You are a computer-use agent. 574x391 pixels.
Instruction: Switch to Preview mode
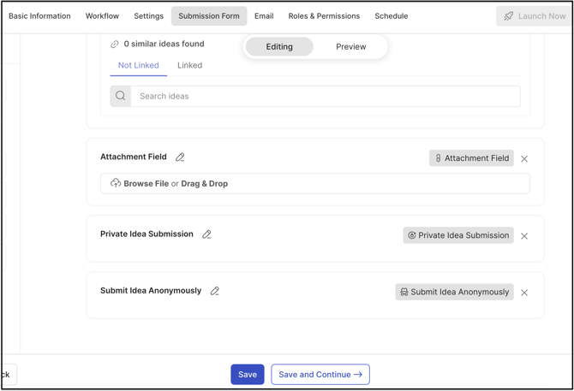350,47
